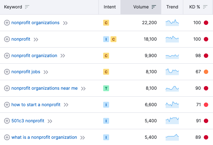Viewport: 213px width, 145px height.
Task: Click the KD value 91
Action: (x=198, y=120)
